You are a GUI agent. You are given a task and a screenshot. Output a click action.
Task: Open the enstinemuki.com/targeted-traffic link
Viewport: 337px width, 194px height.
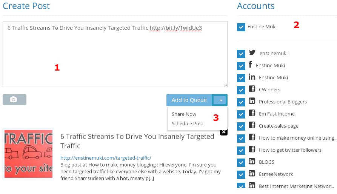[x=106, y=158]
